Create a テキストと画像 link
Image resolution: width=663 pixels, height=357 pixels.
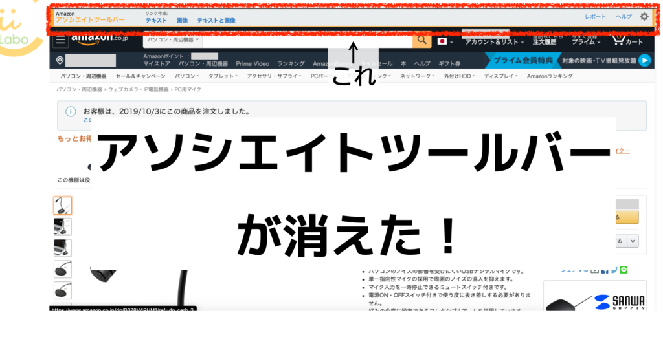[x=216, y=20]
